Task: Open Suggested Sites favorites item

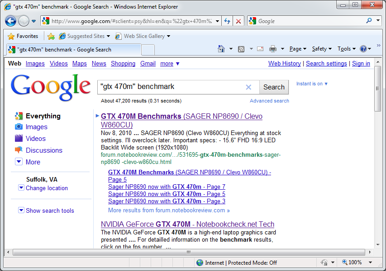Action: (x=84, y=36)
